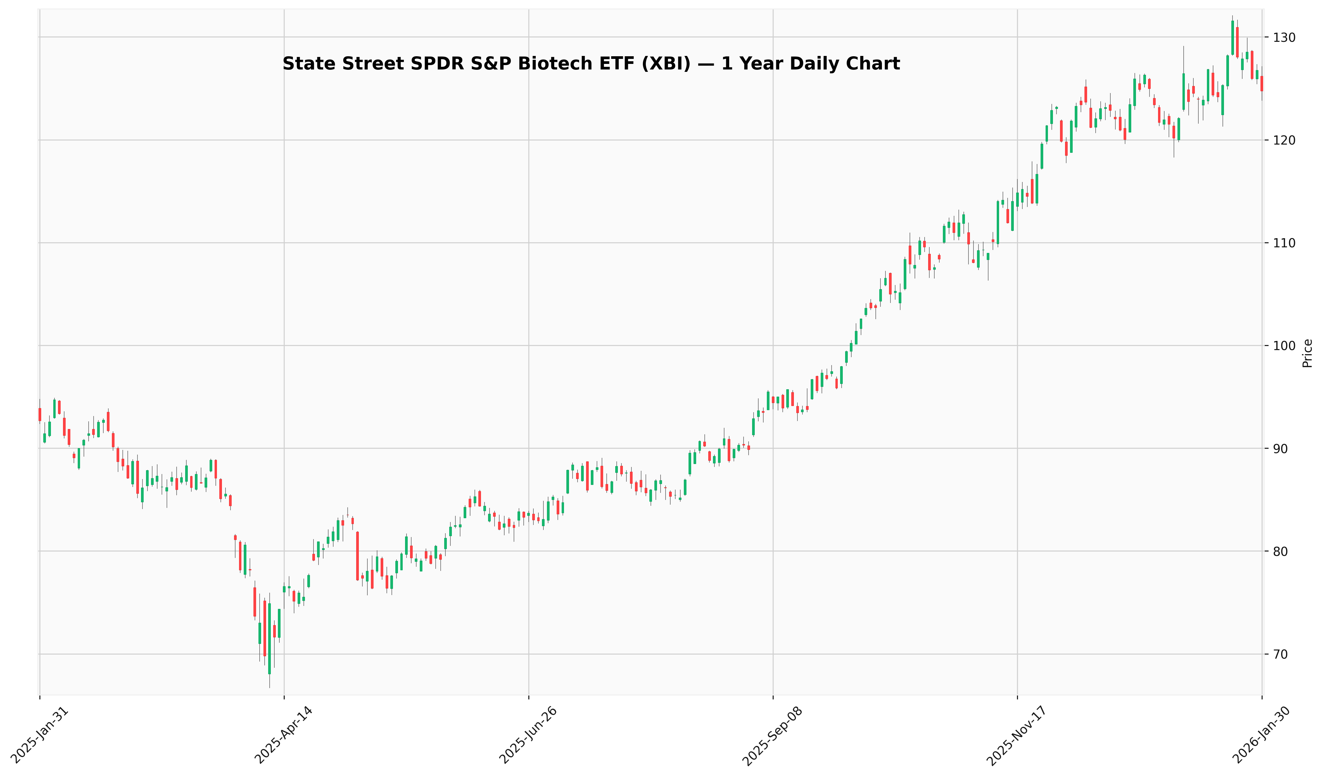Click the highest green candlestick in January 2026
1322x777 pixels.
pos(1232,38)
